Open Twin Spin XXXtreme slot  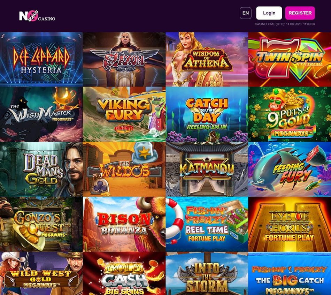[x=290, y=59]
